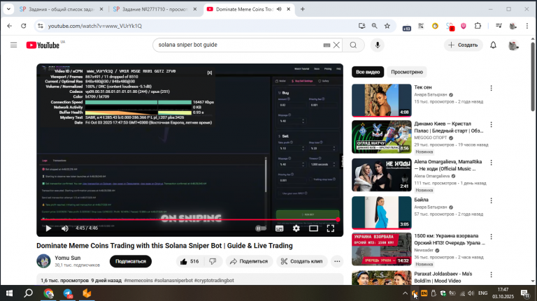The image size is (537, 301).
Task: Open account avatar menu on YouTube
Action: (x=513, y=45)
